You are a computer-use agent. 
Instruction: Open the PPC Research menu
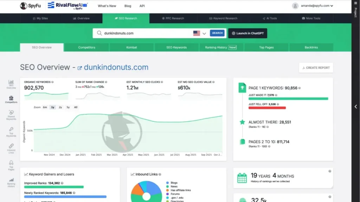173,18
